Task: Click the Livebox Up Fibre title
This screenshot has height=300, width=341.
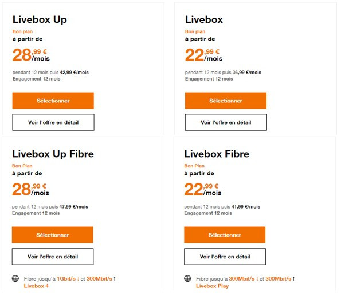Action: point(53,154)
